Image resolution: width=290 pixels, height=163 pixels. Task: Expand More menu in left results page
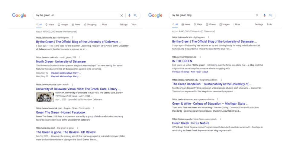tap(104, 24)
